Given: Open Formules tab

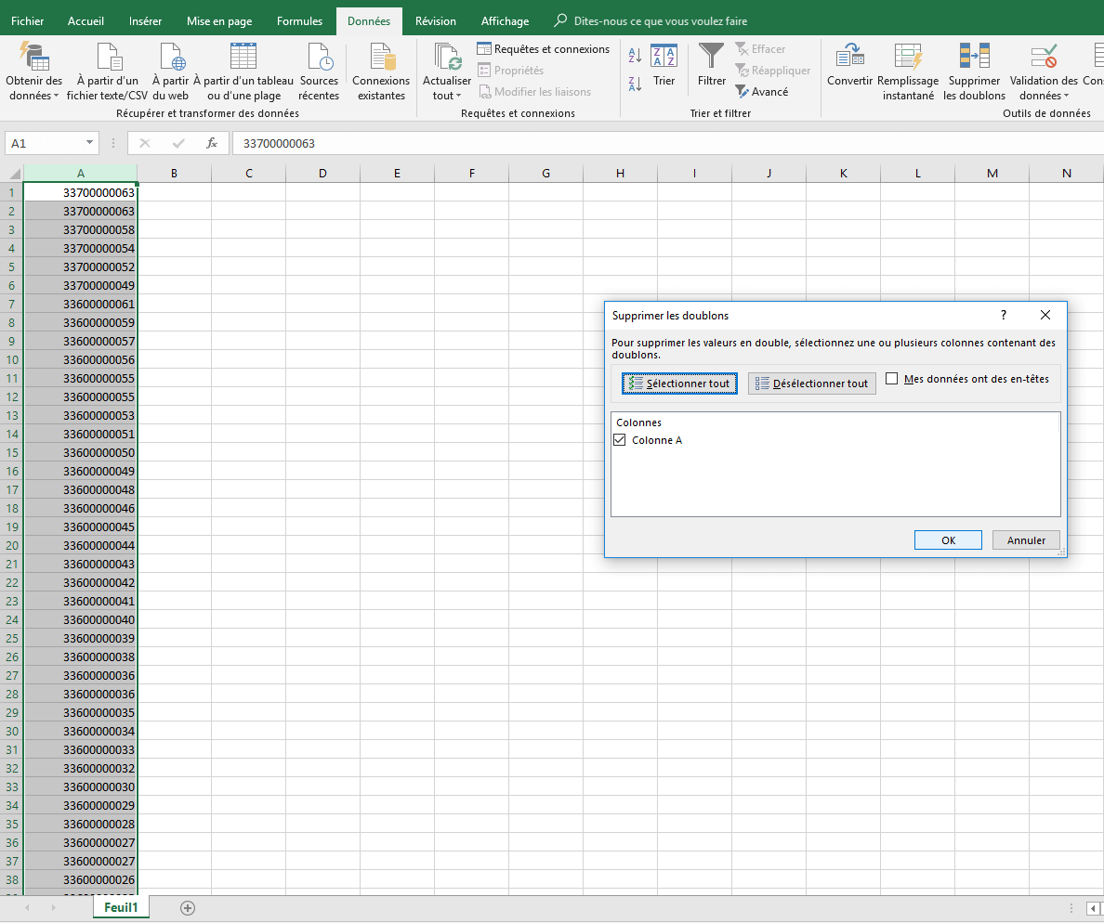Looking at the screenshot, I should pos(299,21).
